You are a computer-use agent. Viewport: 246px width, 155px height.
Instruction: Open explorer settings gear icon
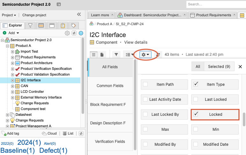click(67, 33)
